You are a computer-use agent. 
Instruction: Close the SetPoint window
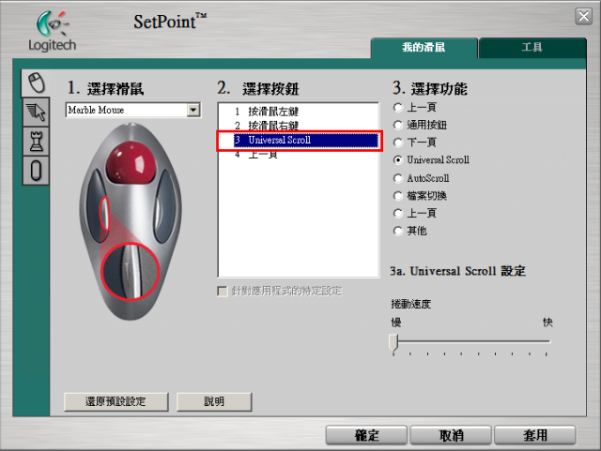click(x=583, y=17)
